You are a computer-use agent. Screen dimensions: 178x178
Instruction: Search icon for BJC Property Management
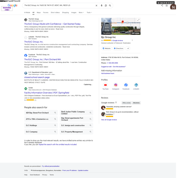pyautogui.click(x=90, y=132)
